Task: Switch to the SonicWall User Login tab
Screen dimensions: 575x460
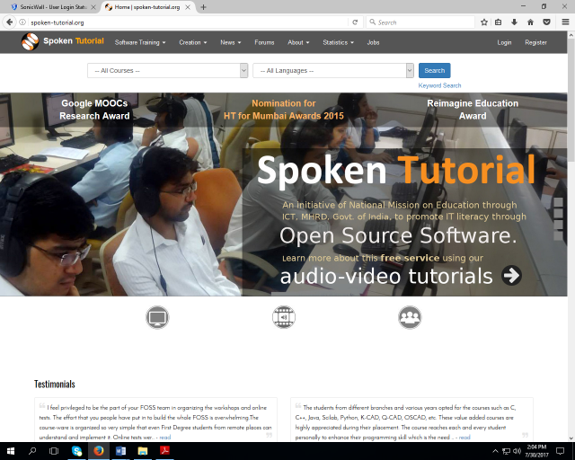Action: (49, 6)
